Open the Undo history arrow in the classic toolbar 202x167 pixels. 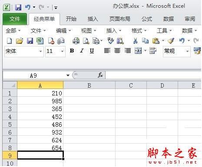pos(189,40)
